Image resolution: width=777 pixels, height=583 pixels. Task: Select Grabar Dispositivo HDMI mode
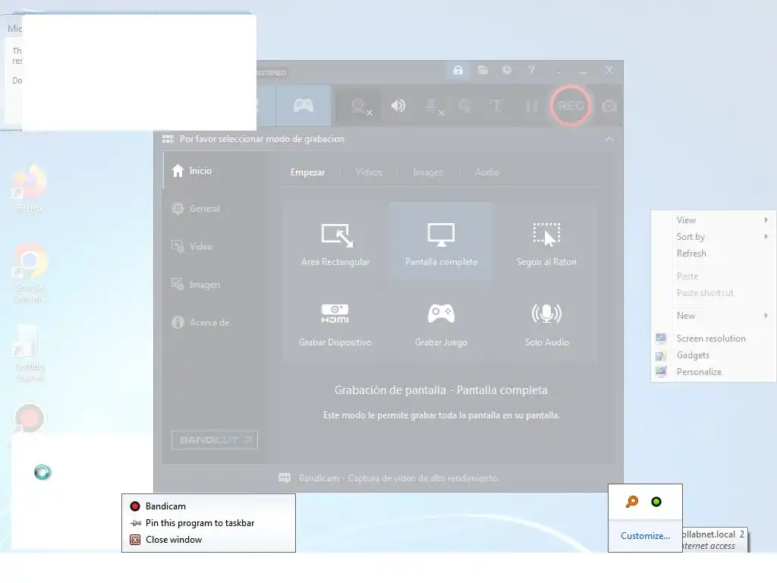(335, 323)
